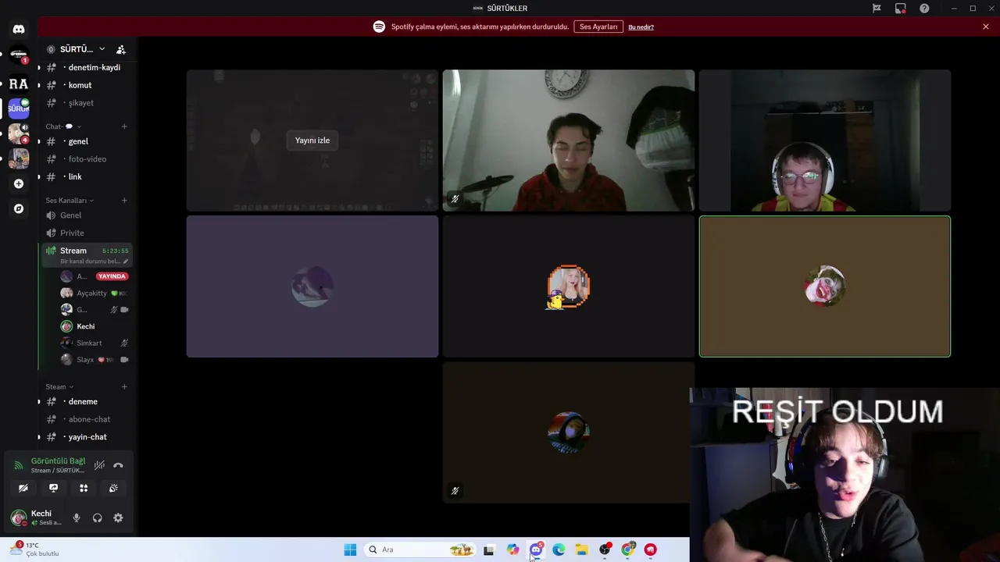Viewport: 1000px width, 562px height.
Task: Deafen with the headphones icon
Action: pos(97,518)
